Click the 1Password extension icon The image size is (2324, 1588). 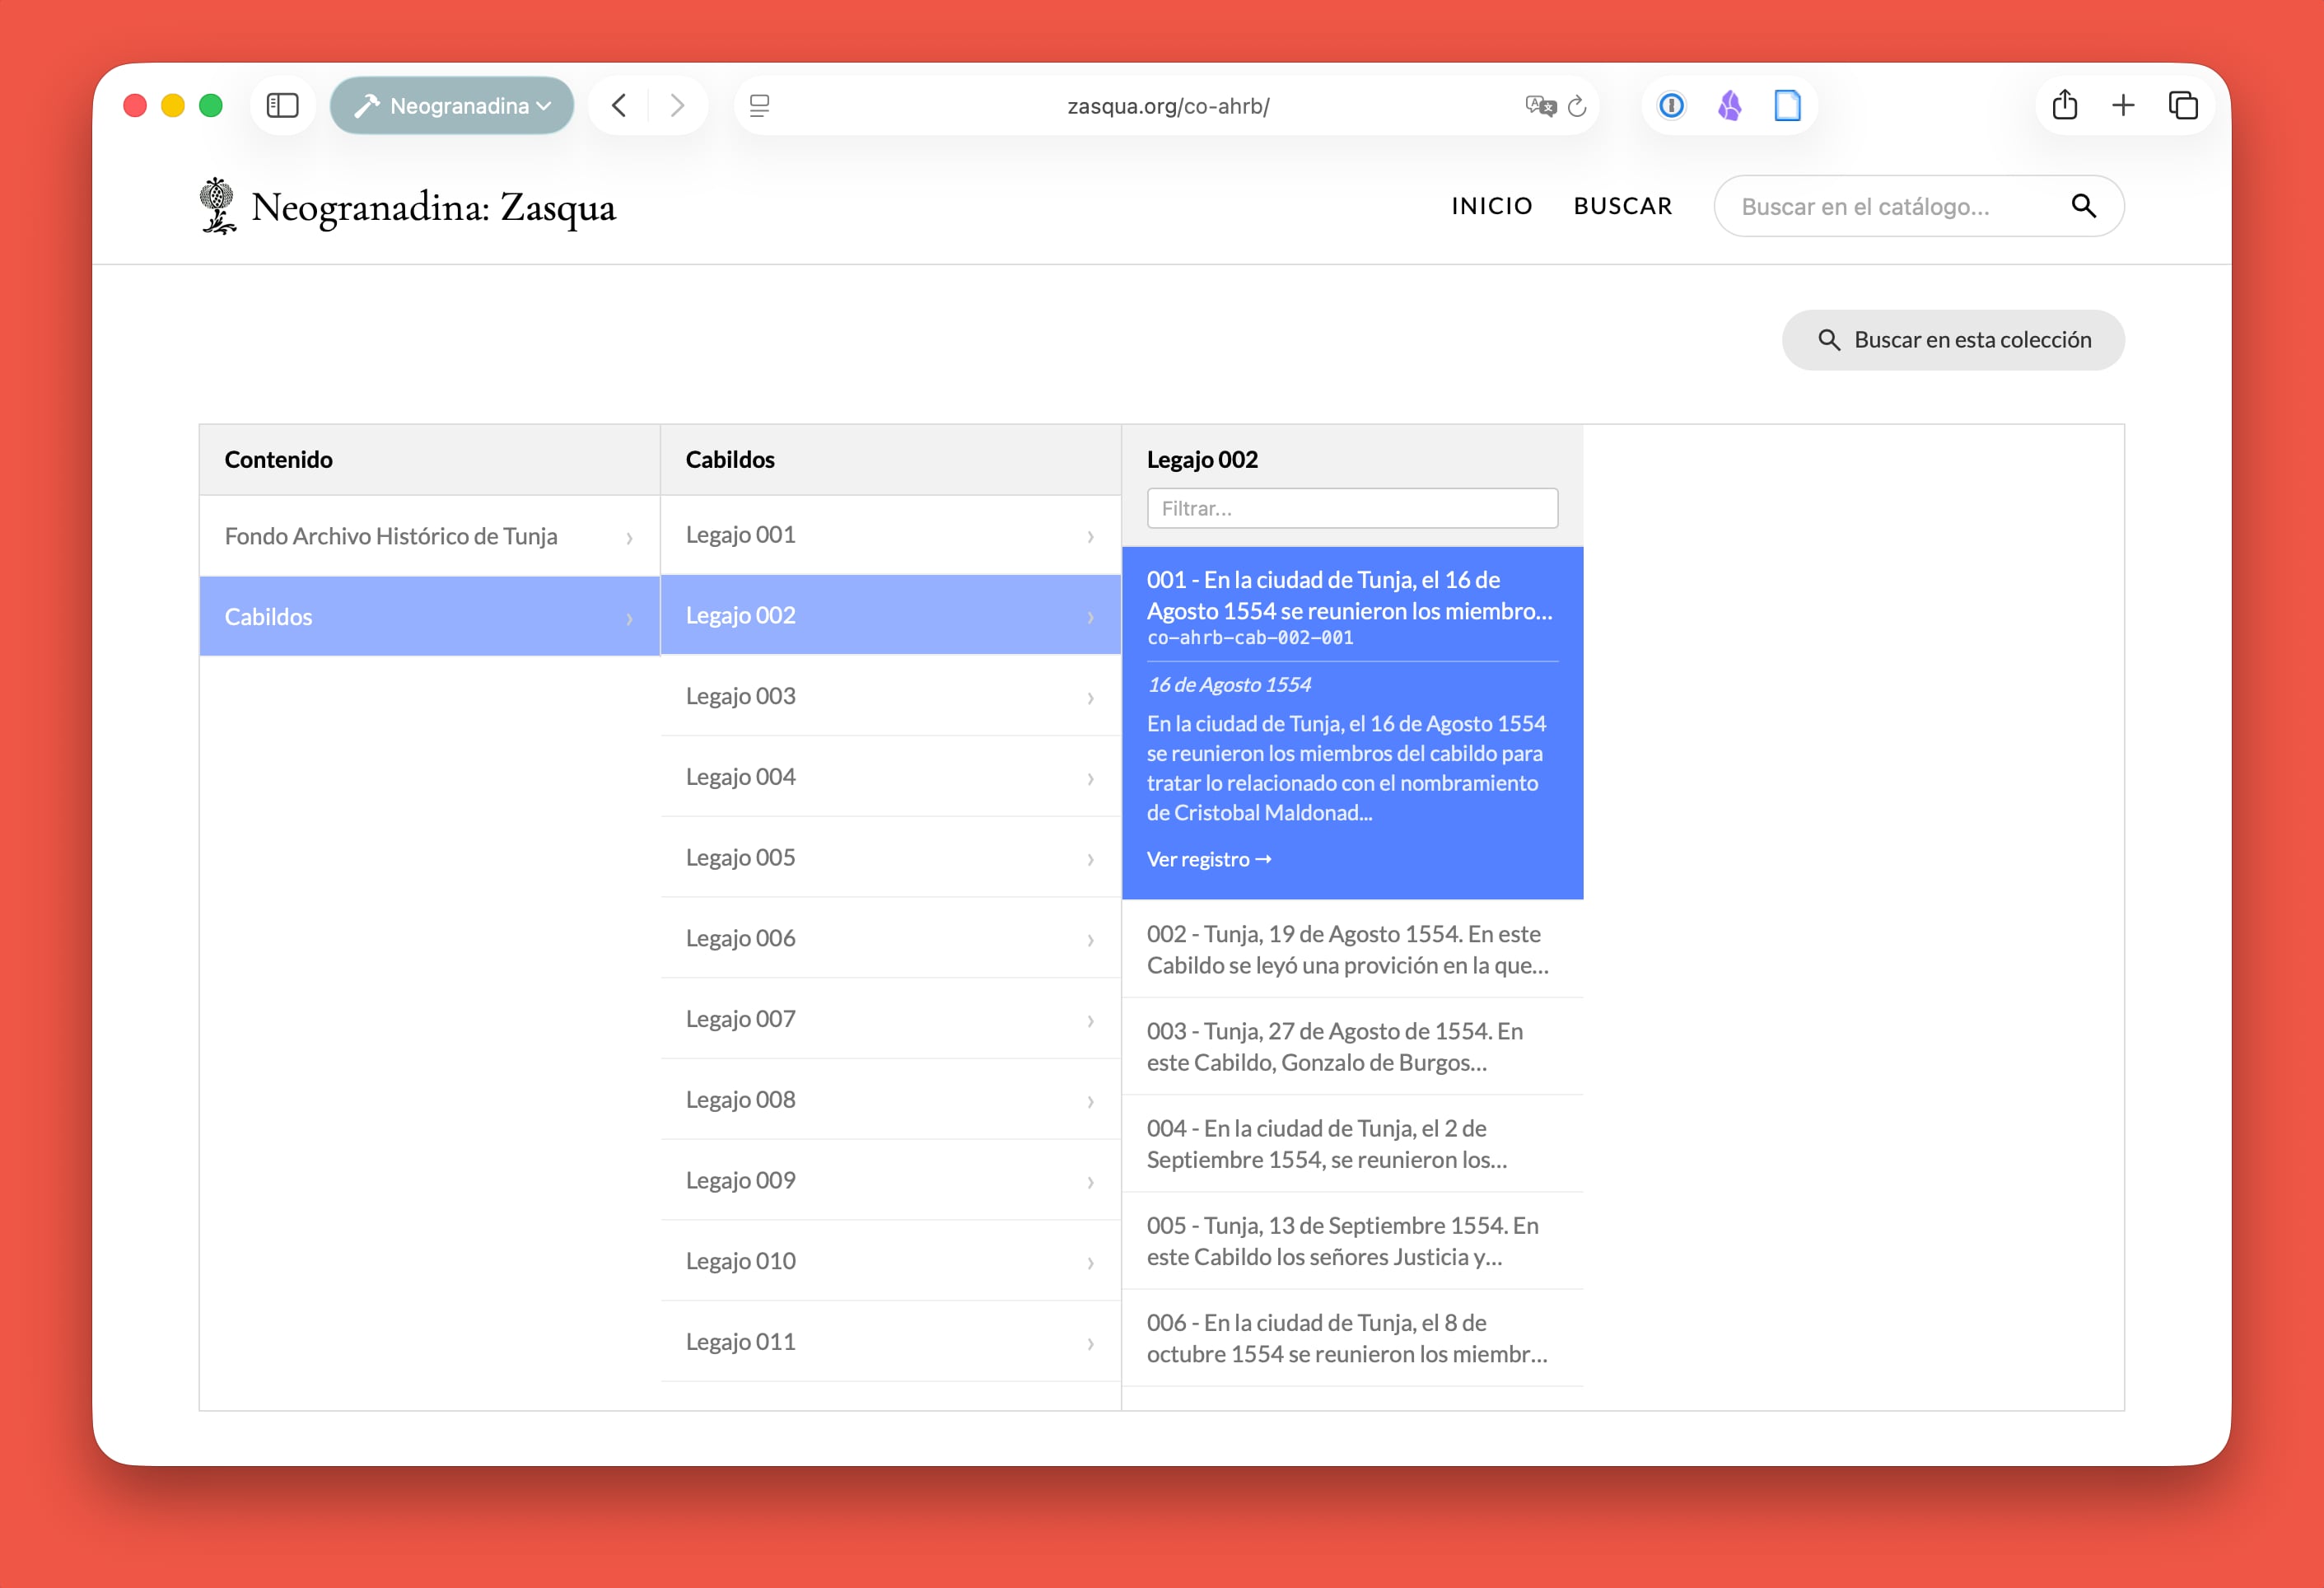[x=1671, y=105]
